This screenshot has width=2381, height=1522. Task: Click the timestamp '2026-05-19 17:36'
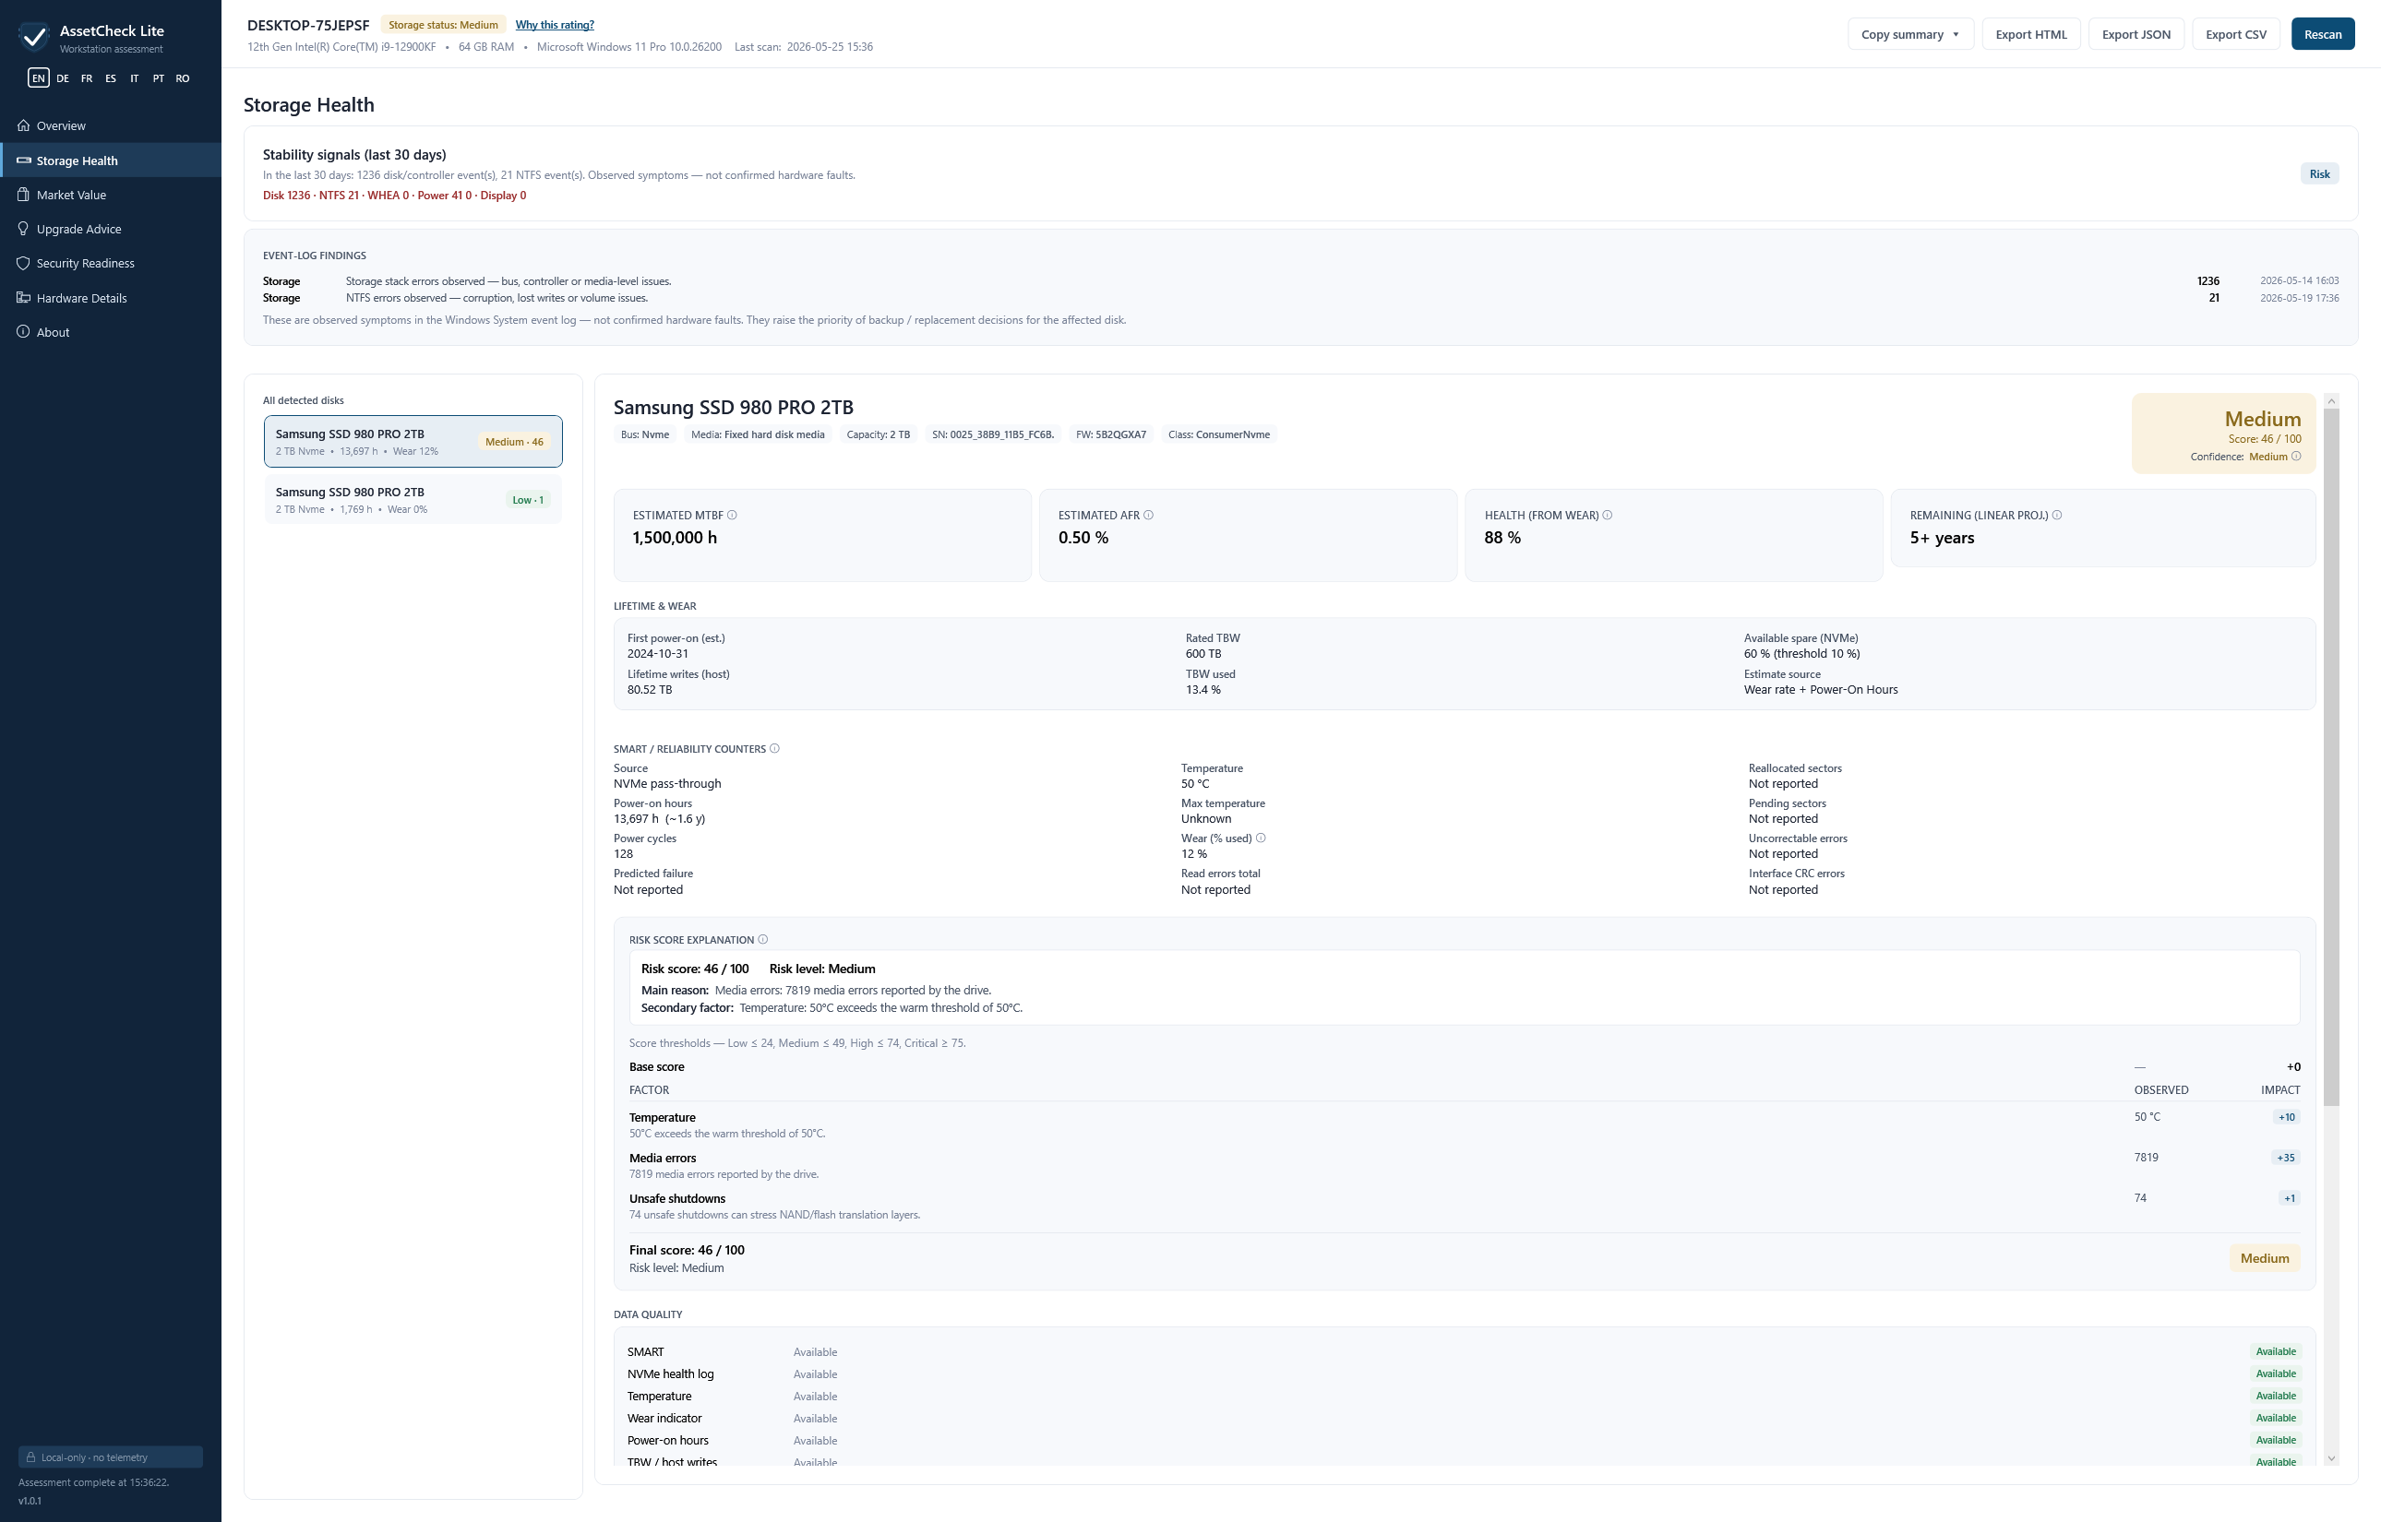2299,299
